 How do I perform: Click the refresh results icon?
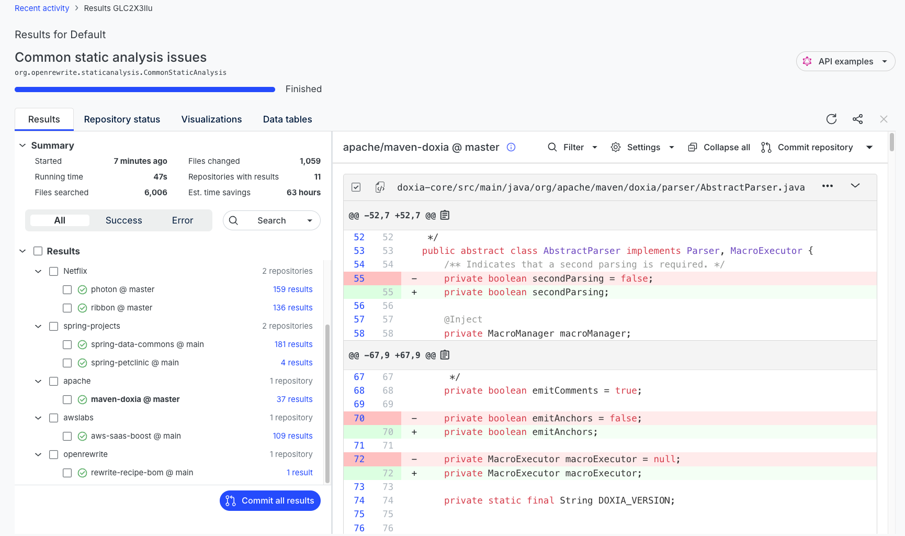(831, 119)
